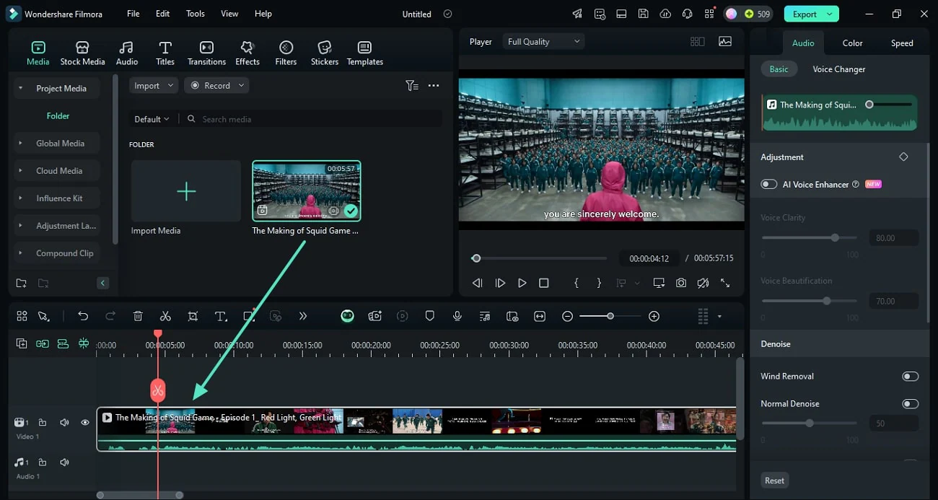Split clip with the scissors tool
The width and height of the screenshot is (938, 500).
point(165,316)
